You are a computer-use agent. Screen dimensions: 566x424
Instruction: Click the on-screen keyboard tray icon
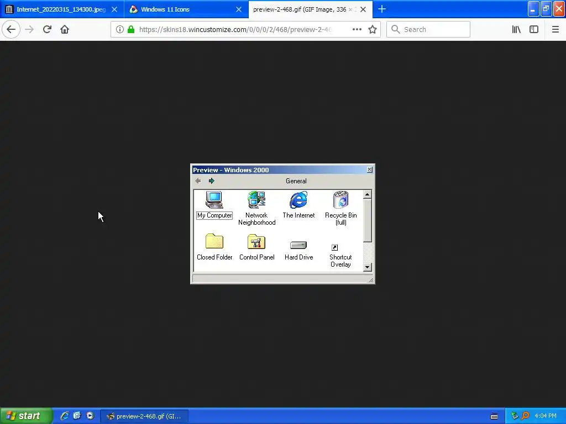pos(494,416)
